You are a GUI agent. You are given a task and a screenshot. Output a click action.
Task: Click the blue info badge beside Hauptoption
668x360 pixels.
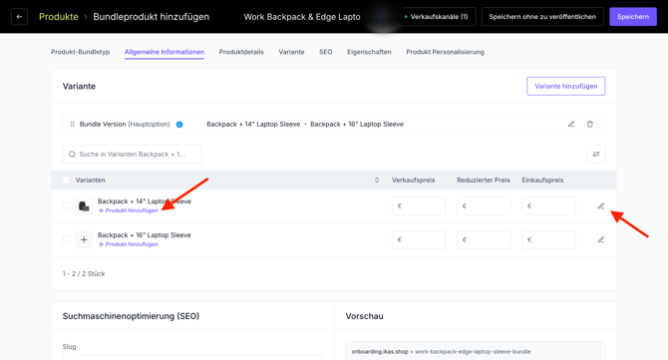pyautogui.click(x=179, y=125)
